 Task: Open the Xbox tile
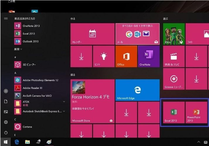[x=174, y=34]
